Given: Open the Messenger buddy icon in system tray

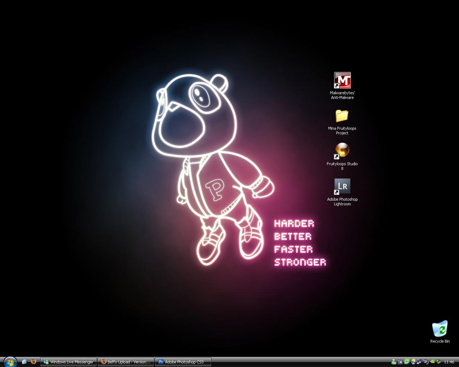Looking at the screenshot, I should (x=394, y=362).
